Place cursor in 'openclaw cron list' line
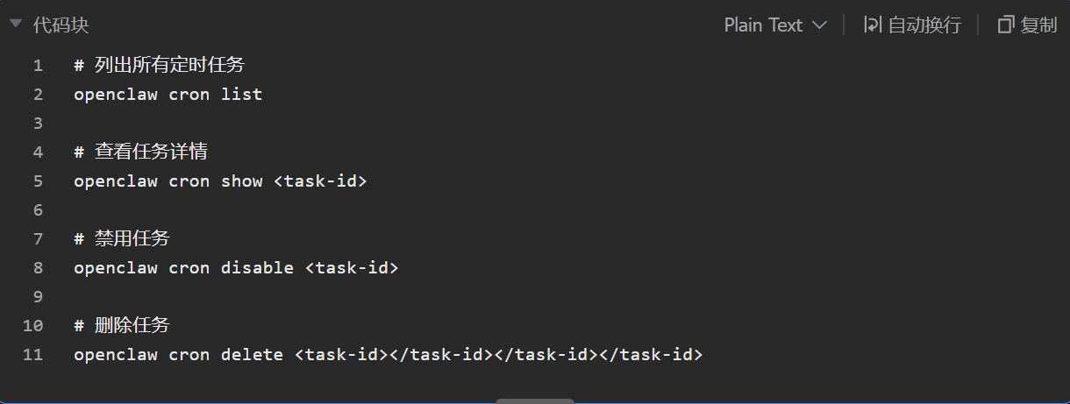Viewport: 1070px width, 404px height. tap(168, 94)
